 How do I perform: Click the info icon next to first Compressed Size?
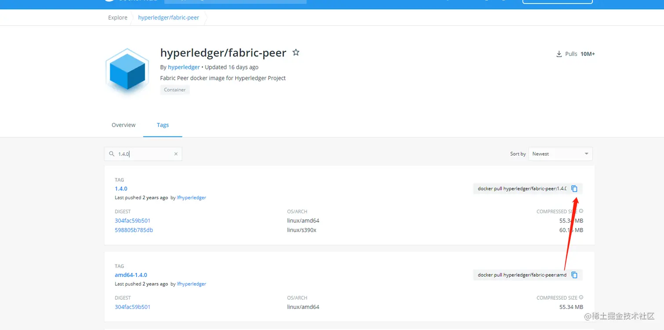click(581, 211)
